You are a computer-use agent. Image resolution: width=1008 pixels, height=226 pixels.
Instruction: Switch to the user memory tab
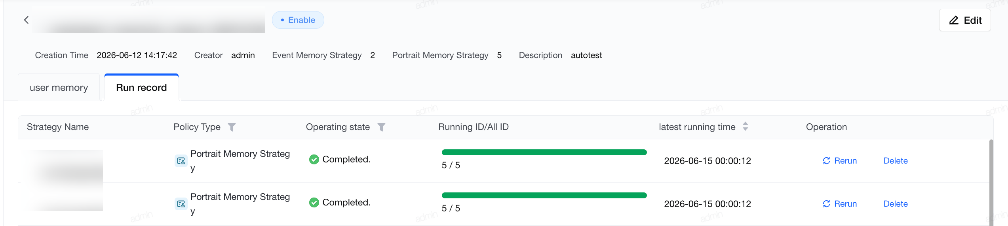click(59, 87)
